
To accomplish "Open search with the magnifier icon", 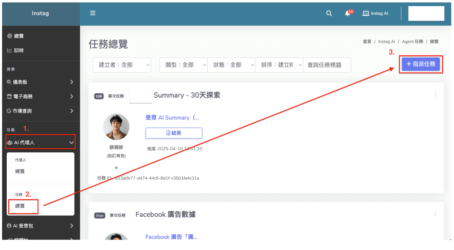I will (329, 14).
